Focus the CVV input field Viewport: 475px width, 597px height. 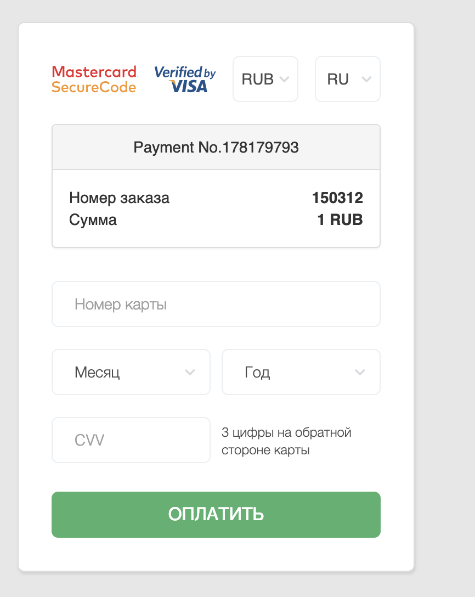[x=131, y=440]
